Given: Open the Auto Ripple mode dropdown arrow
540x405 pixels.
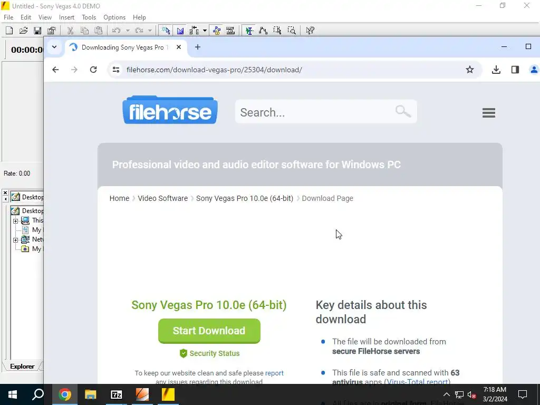Looking at the screenshot, I should [205, 31].
